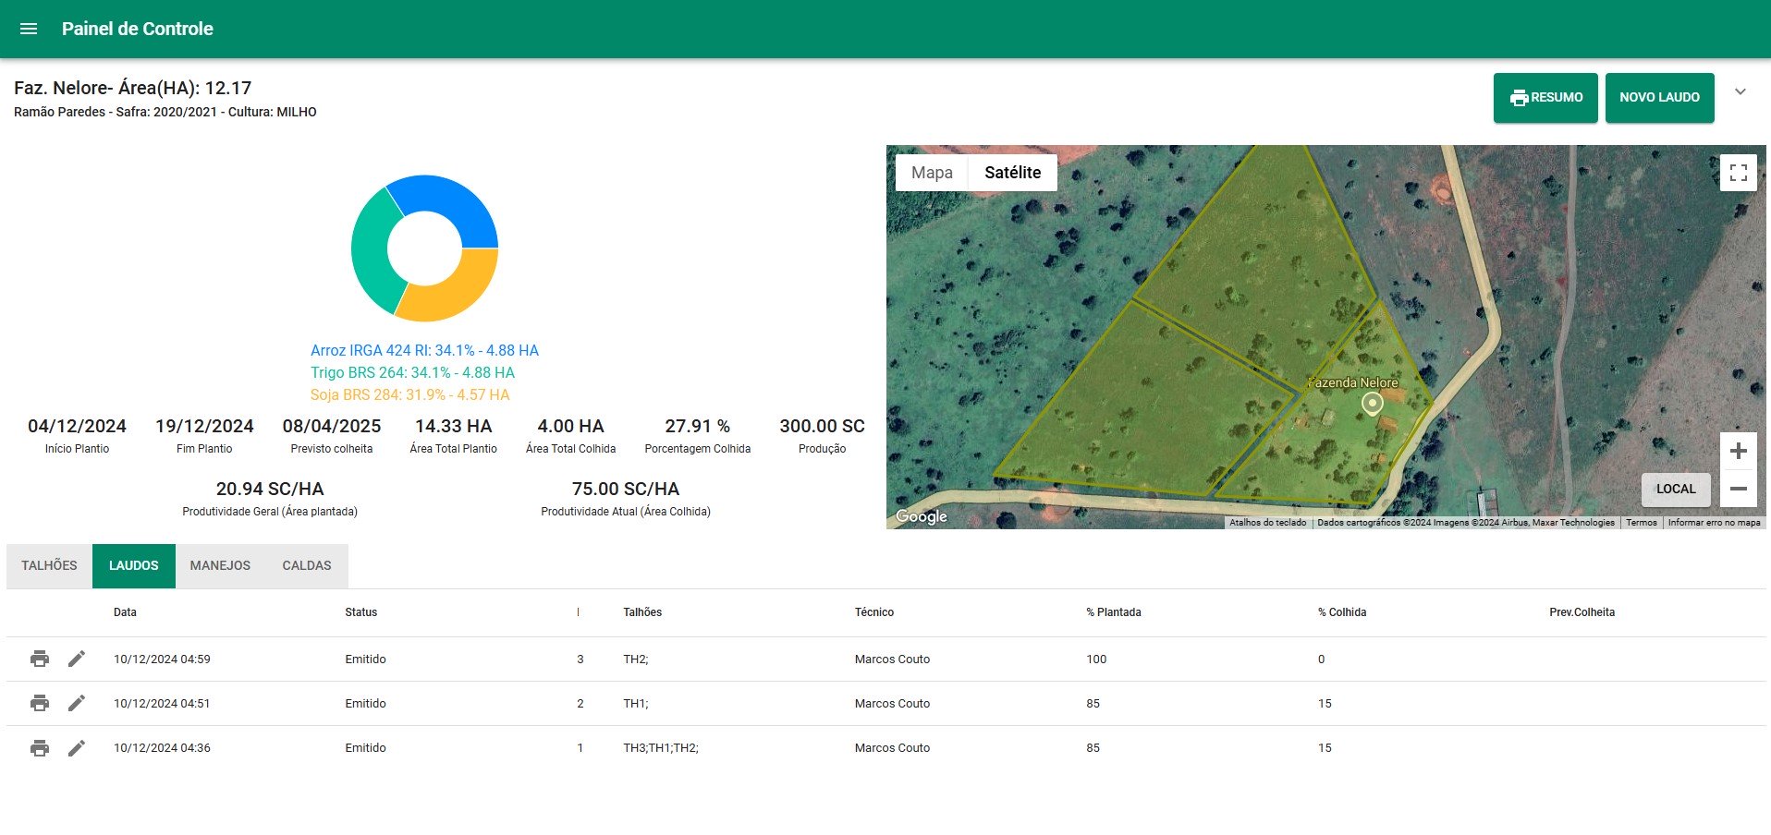Edit the laudo dated 10/12/2024 04:59

click(77, 659)
